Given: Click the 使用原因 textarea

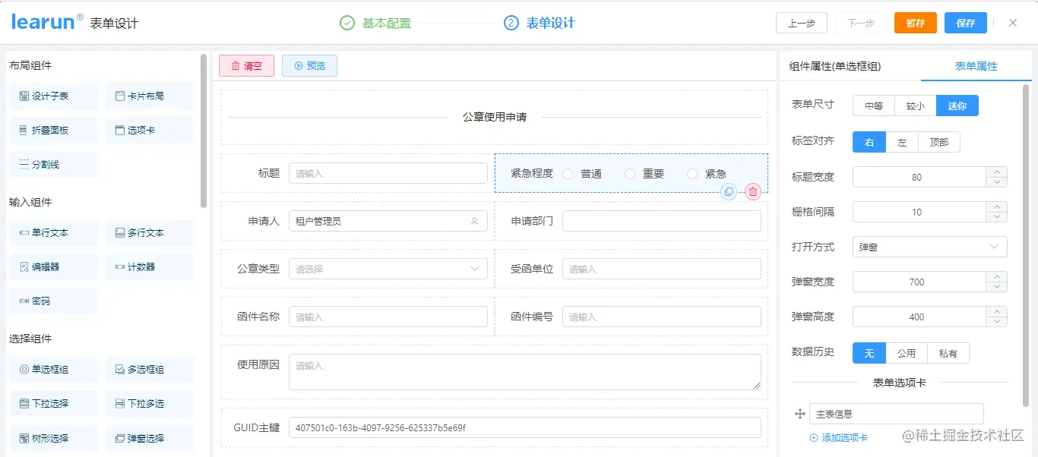Looking at the screenshot, I should point(525,372).
